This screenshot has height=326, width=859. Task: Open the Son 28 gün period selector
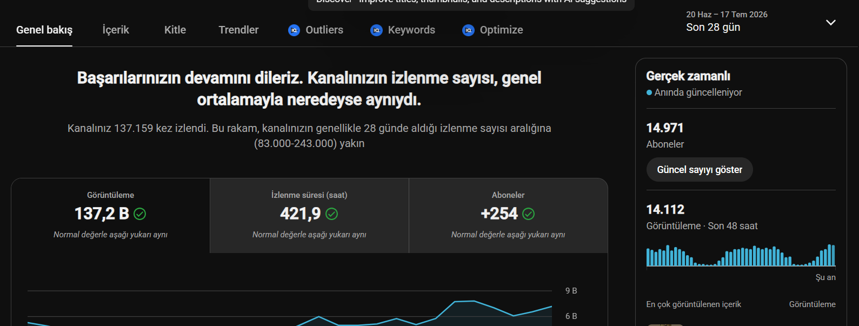point(761,22)
